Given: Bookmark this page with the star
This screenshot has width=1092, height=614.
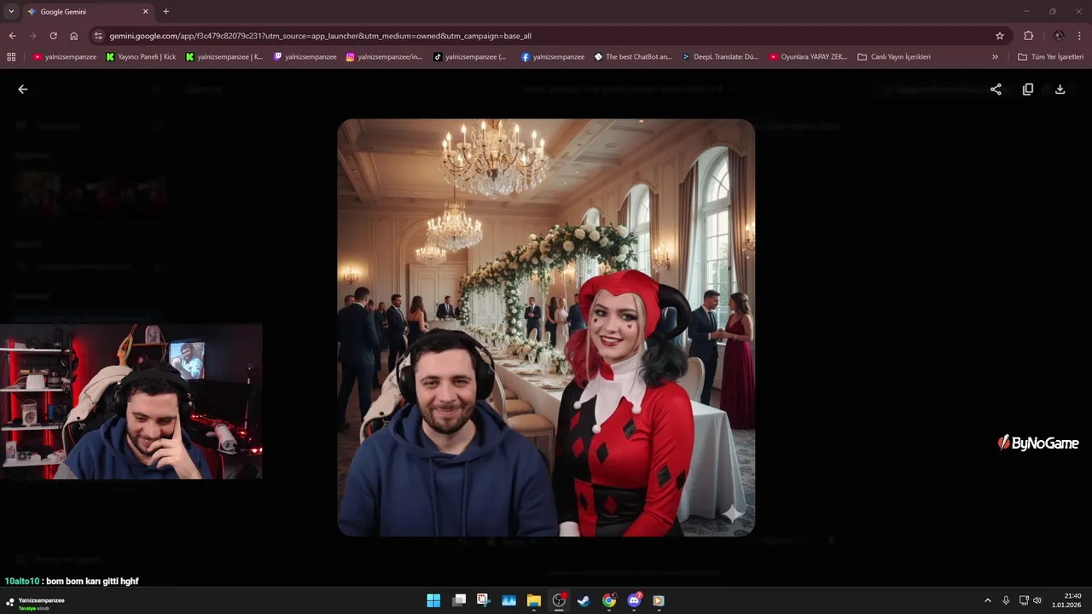Looking at the screenshot, I should tap(1000, 36).
